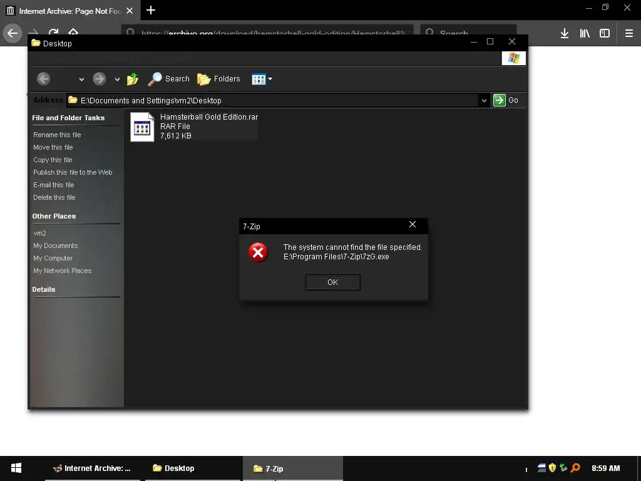Open the vm2 folder link
Screen dimensions: 641x481
[39, 233]
